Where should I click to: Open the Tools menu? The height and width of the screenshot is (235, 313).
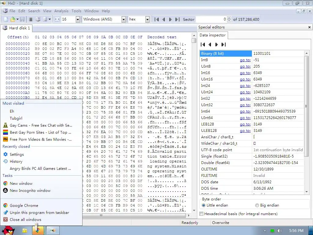point(76,11)
